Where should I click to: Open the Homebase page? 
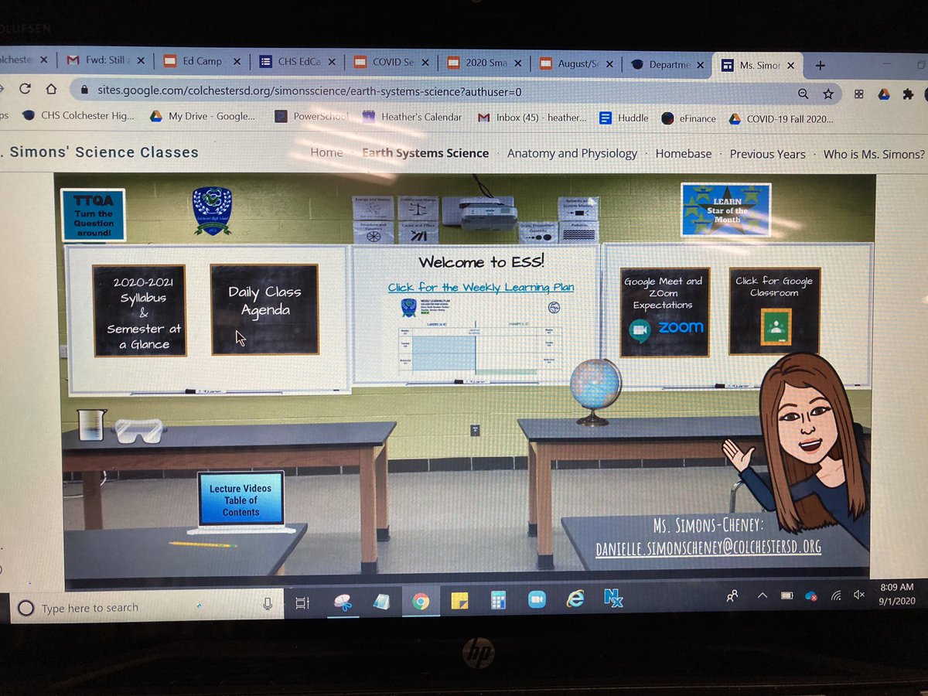(684, 154)
